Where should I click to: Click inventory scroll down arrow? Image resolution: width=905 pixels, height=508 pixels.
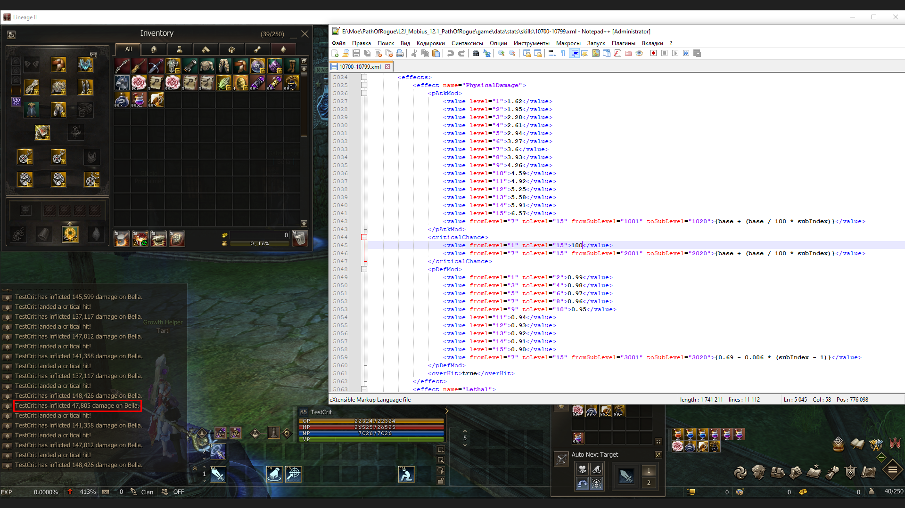click(x=304, y=224)
